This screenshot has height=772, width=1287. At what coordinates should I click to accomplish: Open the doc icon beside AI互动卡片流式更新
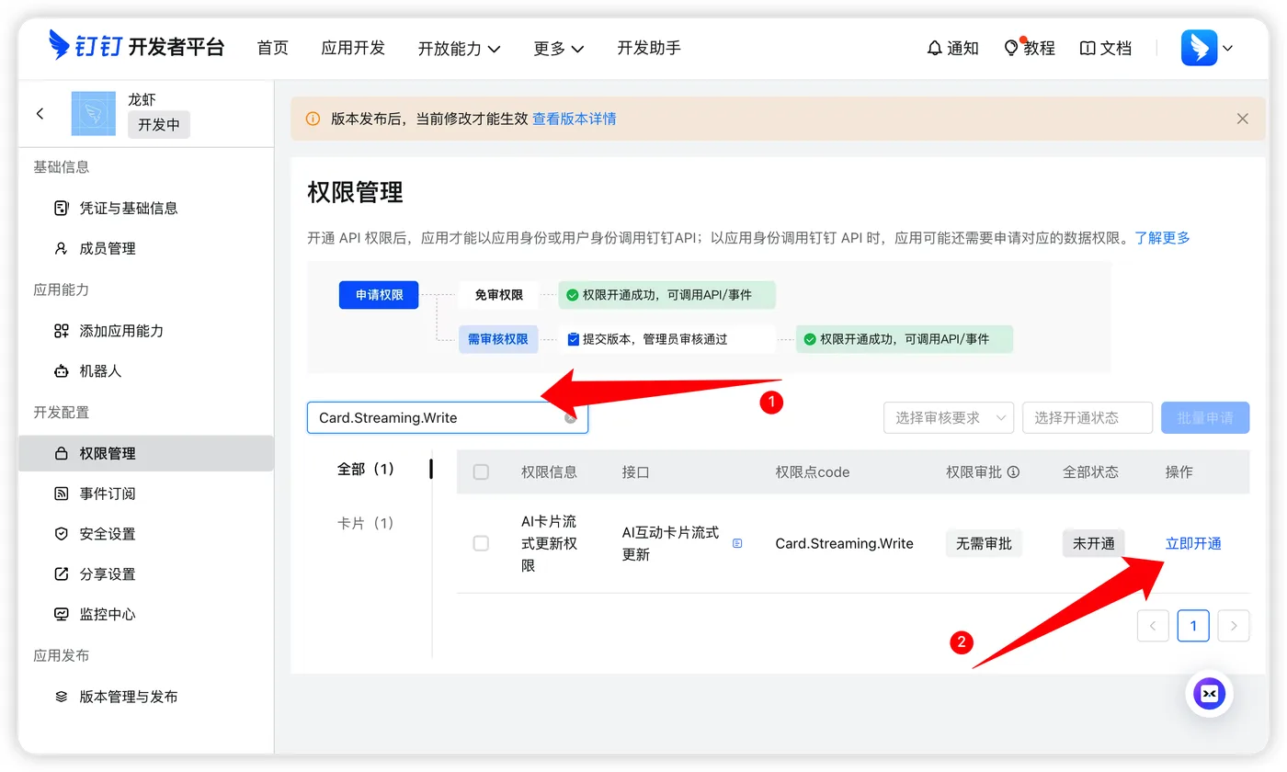coord(737,543)
